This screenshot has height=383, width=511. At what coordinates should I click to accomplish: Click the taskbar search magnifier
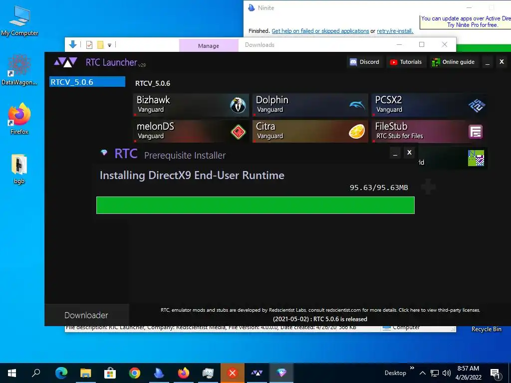click(36, 373)
